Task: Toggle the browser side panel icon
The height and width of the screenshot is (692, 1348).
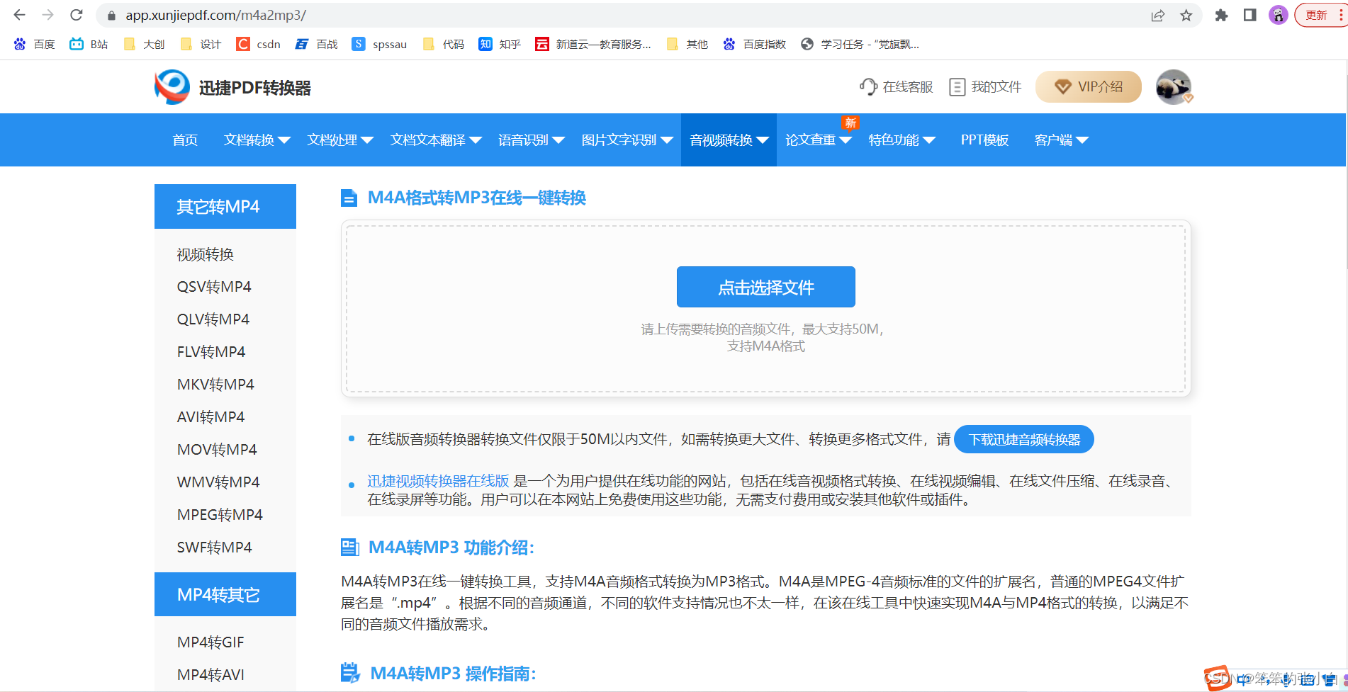Action: coord(1250,15)
